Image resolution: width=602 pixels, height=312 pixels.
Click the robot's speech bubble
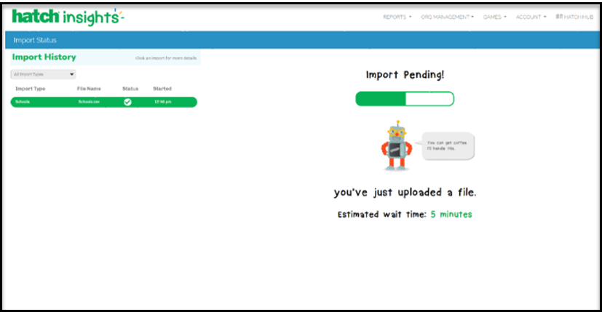click(448, 145)
